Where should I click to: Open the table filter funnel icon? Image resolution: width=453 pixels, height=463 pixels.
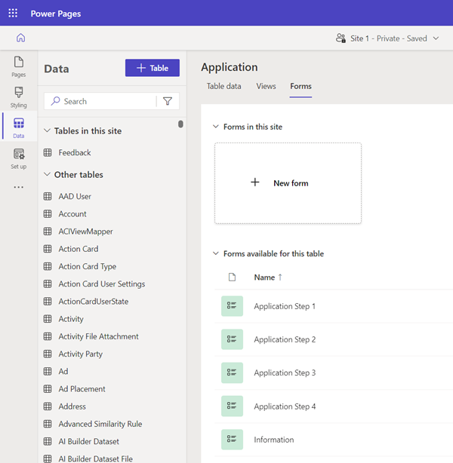pyautogui.click(x=168, y=101)
